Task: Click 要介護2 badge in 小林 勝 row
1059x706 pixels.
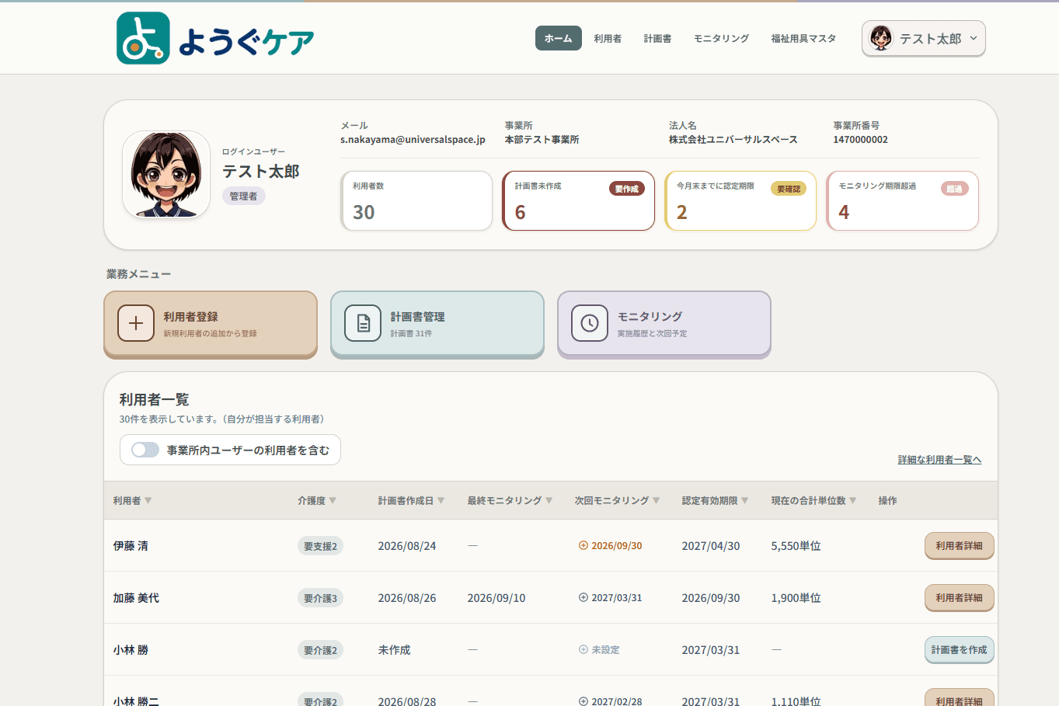Action: click(320, 650)
